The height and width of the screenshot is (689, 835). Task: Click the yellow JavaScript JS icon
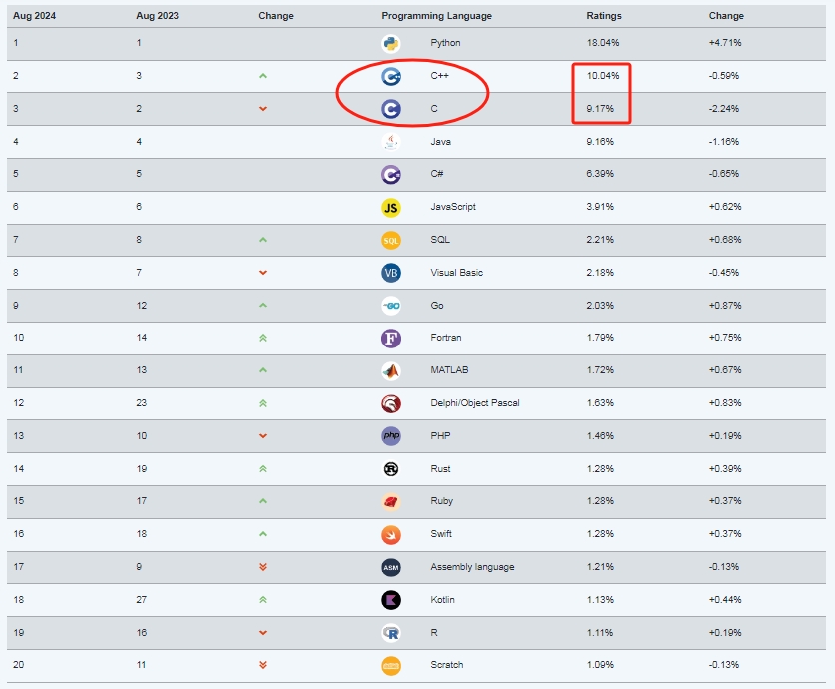[391, 208]
